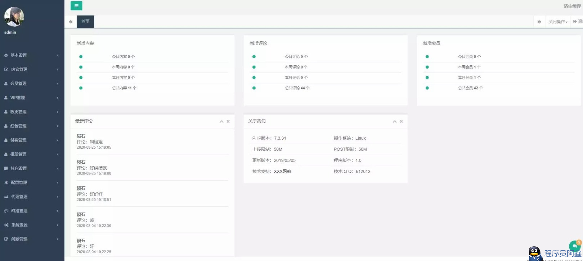Toggle sidebar with green hamburger button
583x261 pixels.
coord(76,6)
